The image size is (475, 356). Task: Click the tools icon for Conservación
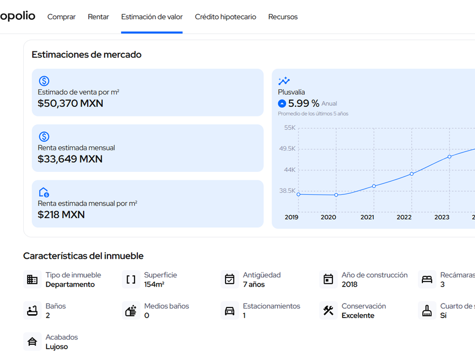point(329,311)
